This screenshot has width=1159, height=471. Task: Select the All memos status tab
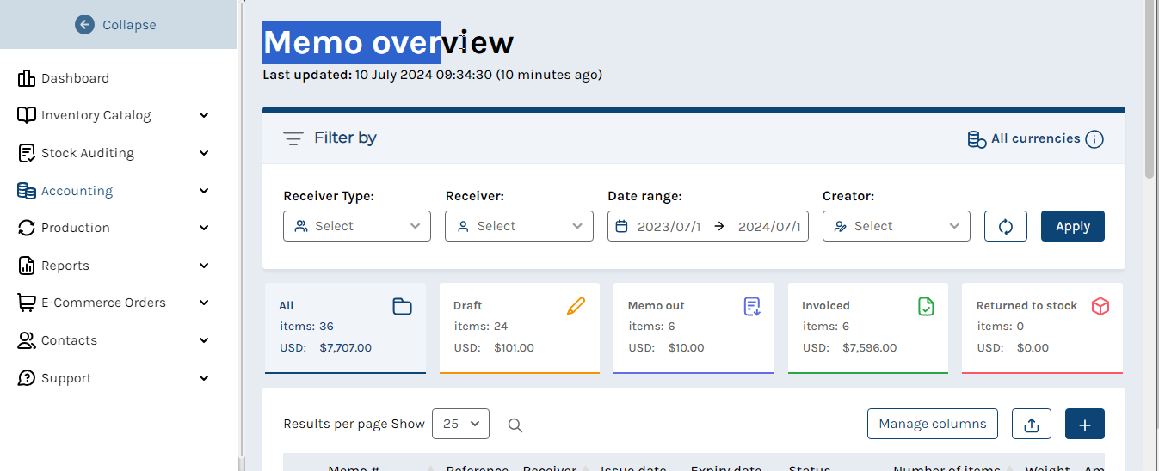point(345,328)
